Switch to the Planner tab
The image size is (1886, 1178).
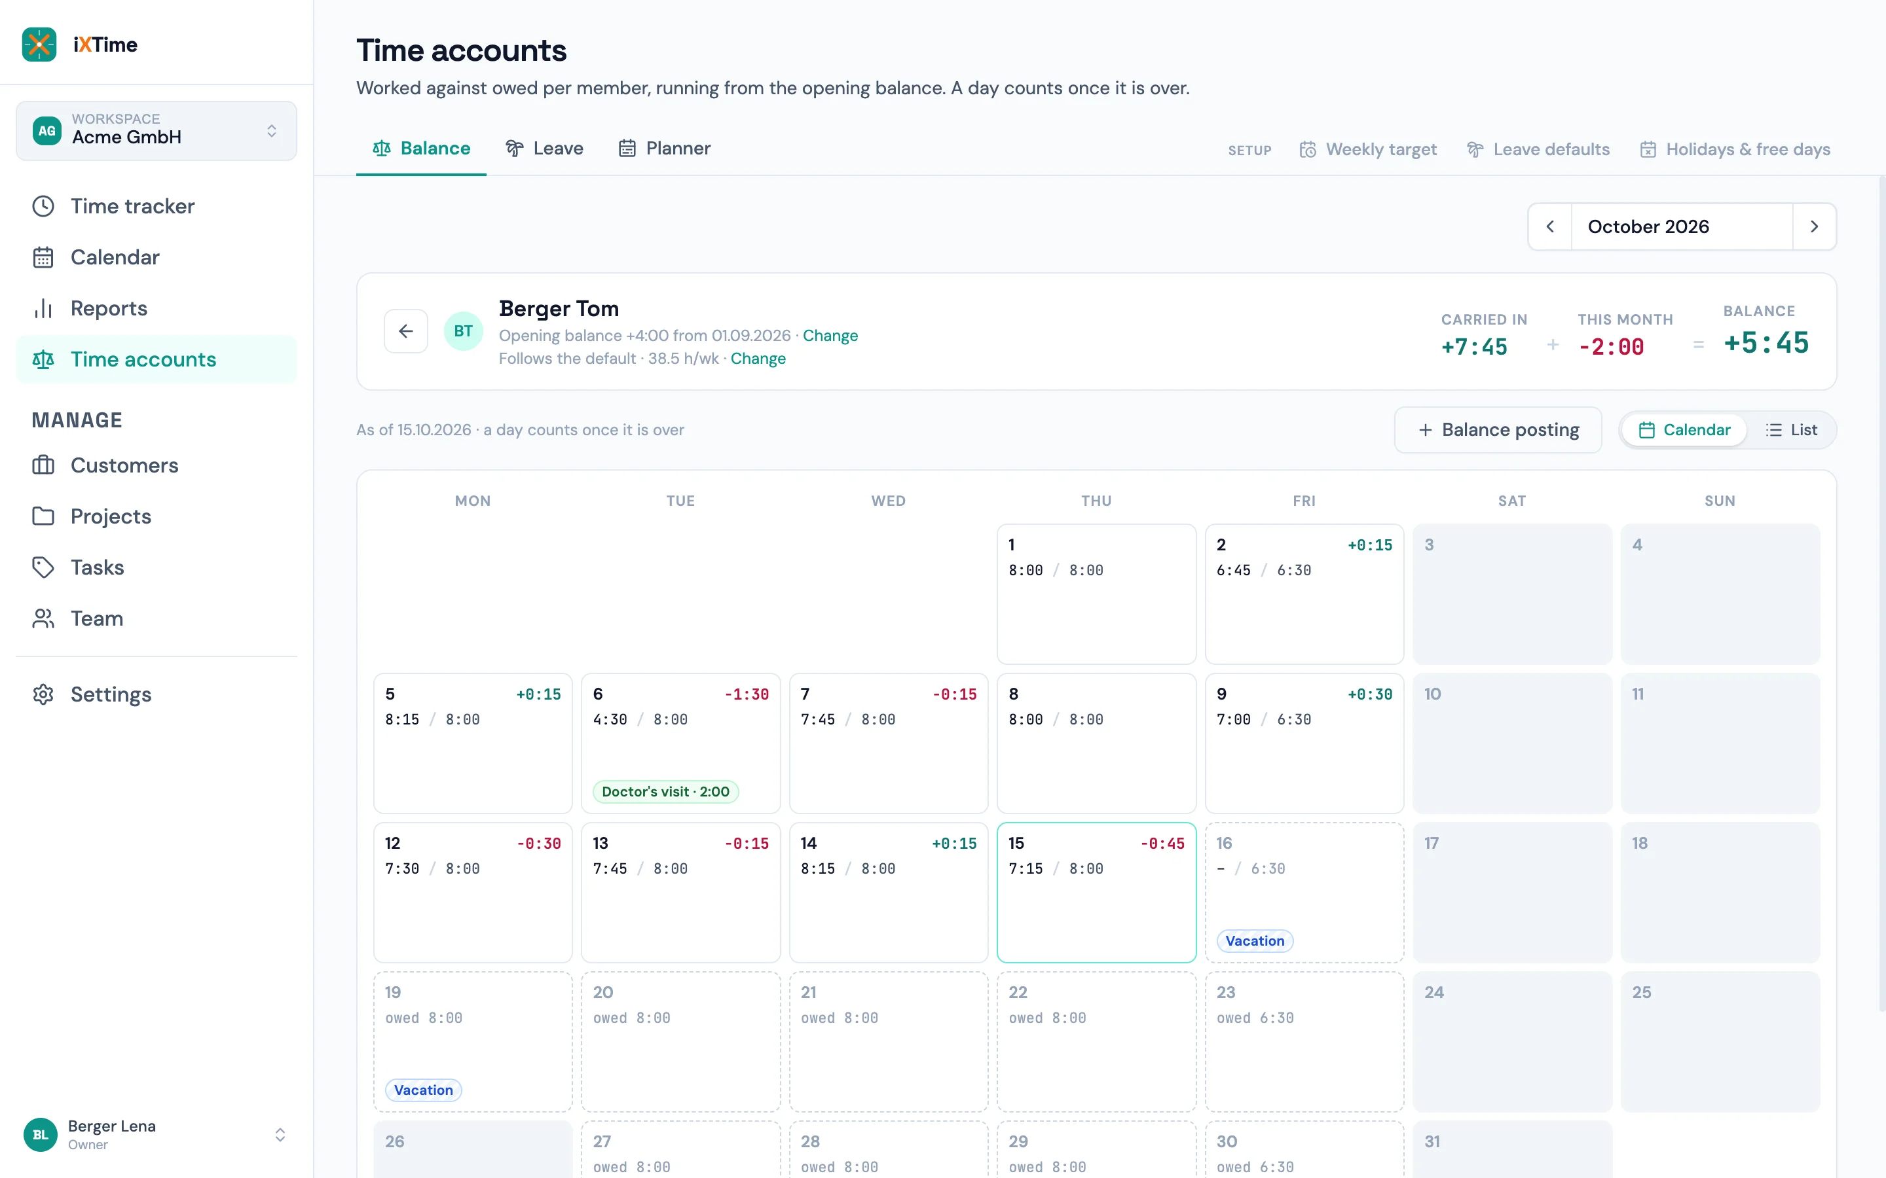coord(665,148)
